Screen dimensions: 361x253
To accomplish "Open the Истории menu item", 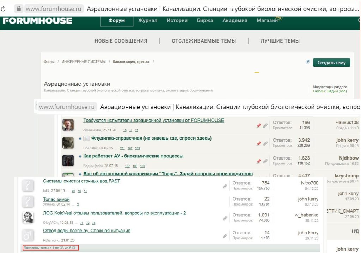I will pos(177,21).
